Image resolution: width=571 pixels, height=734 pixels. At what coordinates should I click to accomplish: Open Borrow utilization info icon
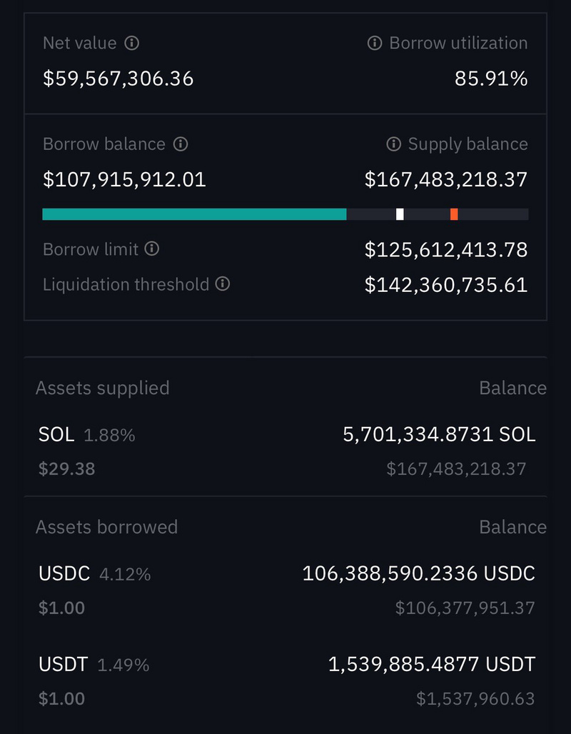point(375,43)
